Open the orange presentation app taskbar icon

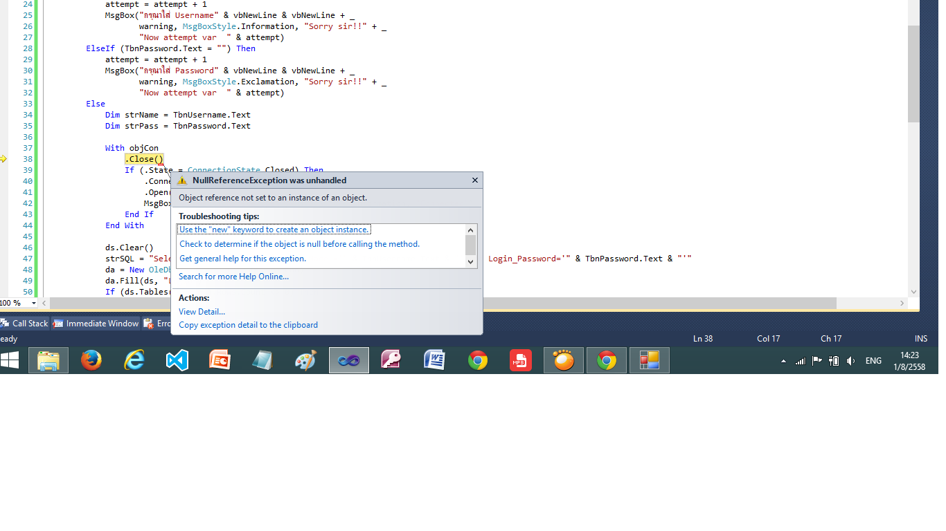220,360
